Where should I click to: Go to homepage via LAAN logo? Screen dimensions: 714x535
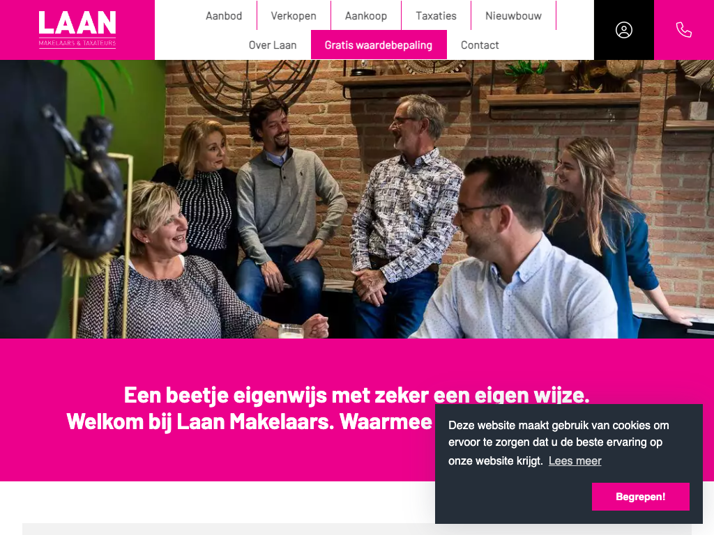[x=77, y=30]
